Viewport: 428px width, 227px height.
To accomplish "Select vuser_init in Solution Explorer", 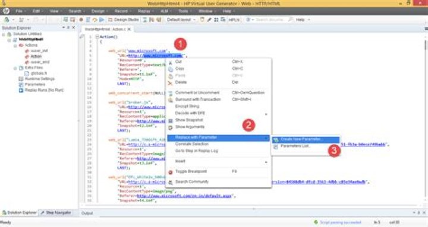I will (39, 51).
